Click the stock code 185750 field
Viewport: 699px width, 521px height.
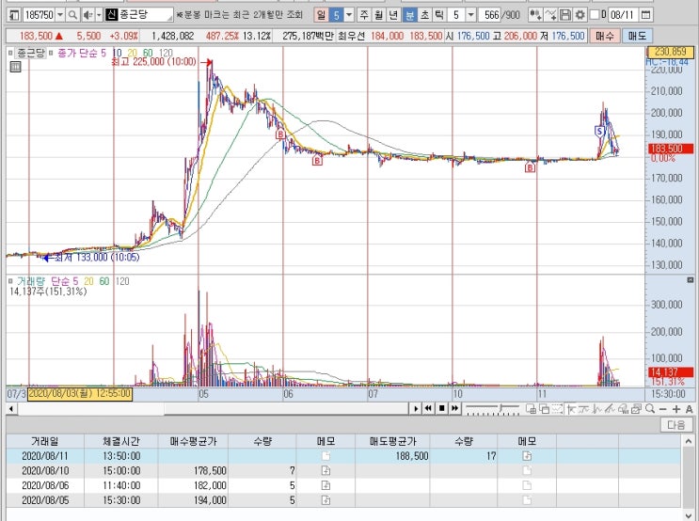[x=40, y=15]
